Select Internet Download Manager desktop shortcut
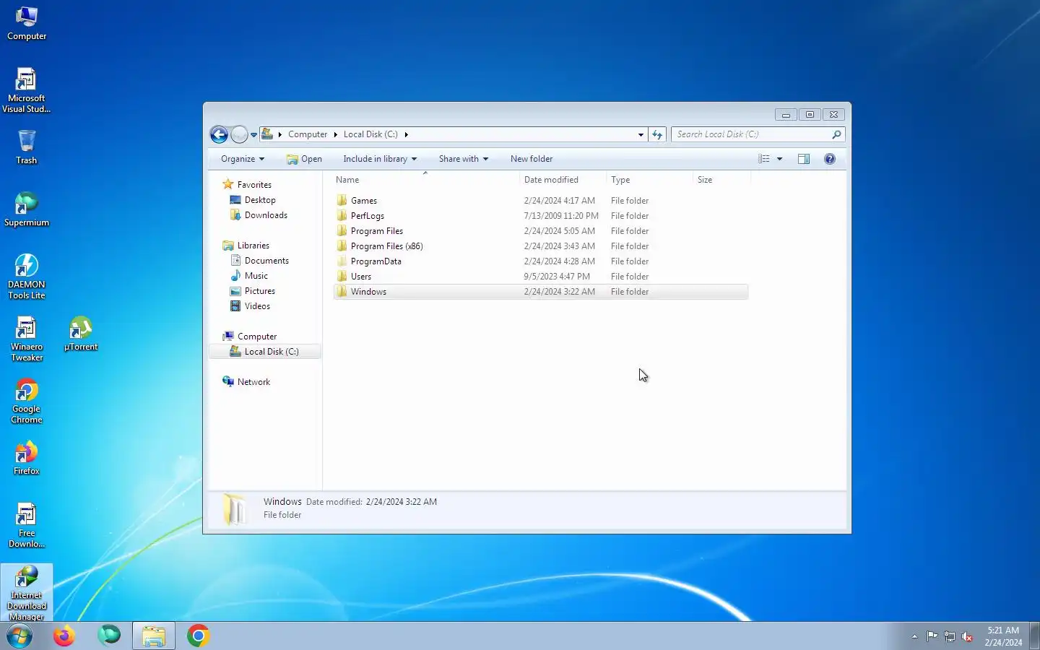The height and width of the screenshot is (650, 1040). (x=27, y=593)
